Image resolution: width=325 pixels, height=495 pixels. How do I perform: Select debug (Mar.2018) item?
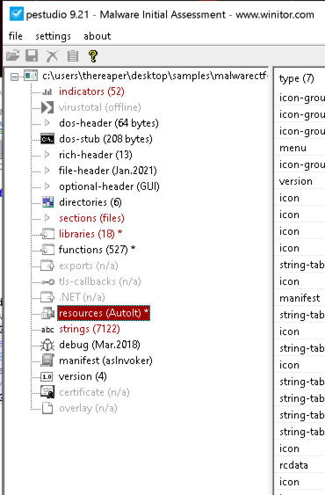click(99, 345)
